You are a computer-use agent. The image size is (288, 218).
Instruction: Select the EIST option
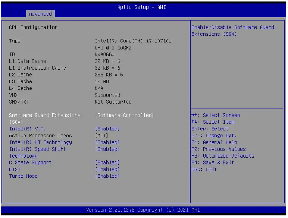pyautogui.click(x=15, y=170)
